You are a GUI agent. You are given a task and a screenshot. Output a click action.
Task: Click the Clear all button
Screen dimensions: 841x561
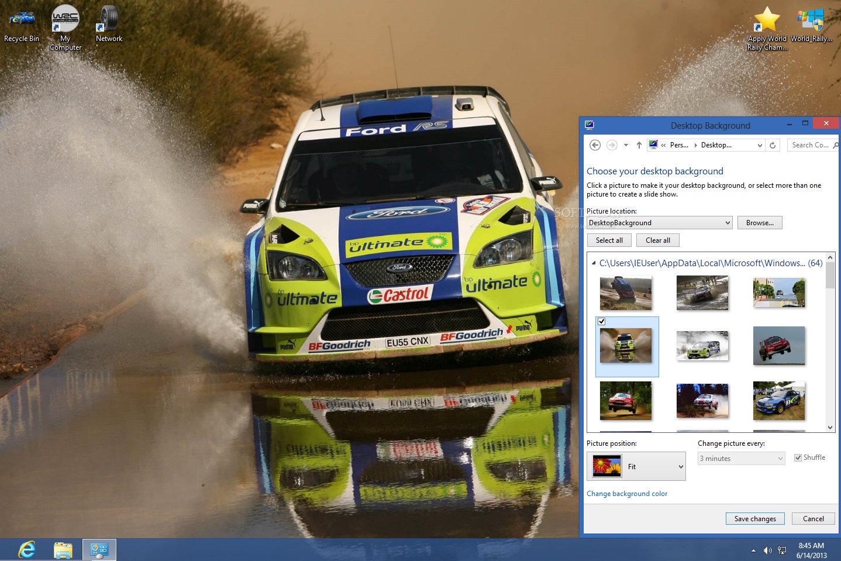click(x=658, y=240)
